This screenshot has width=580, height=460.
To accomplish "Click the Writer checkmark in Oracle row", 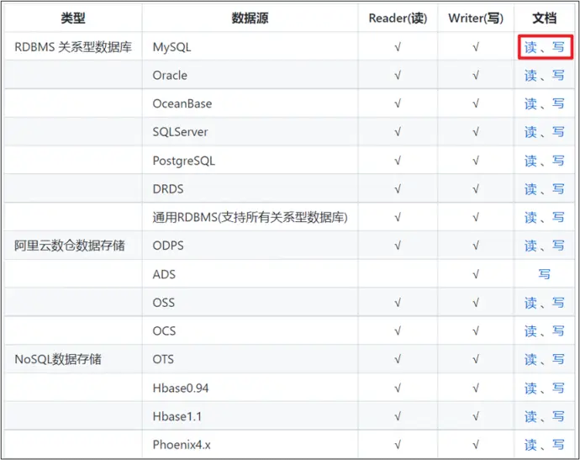I will coord(476,76).
